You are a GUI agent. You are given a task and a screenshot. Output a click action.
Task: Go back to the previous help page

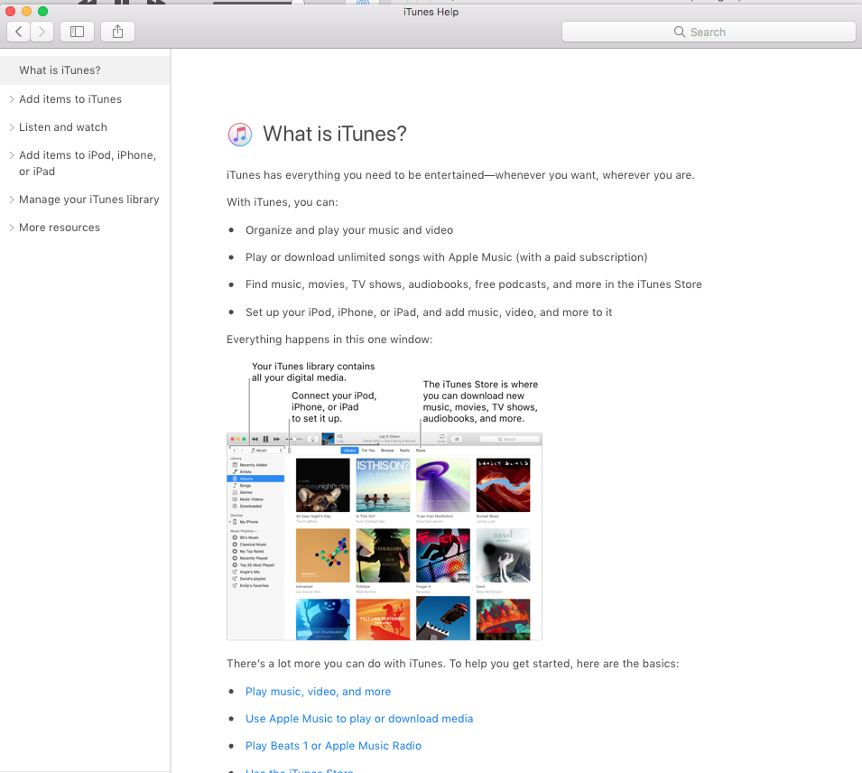pos(19,32)
